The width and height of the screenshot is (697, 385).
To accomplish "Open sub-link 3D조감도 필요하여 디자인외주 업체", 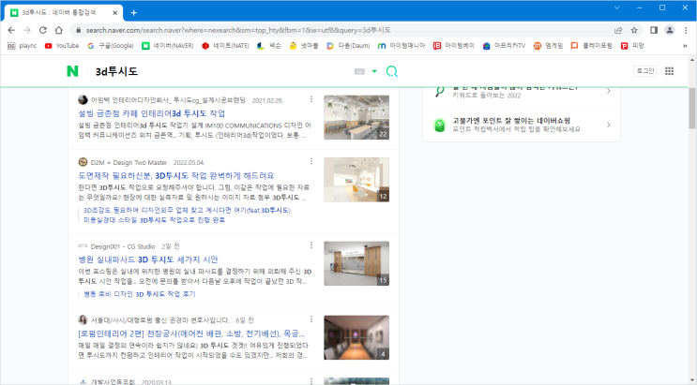I will 187,210.
